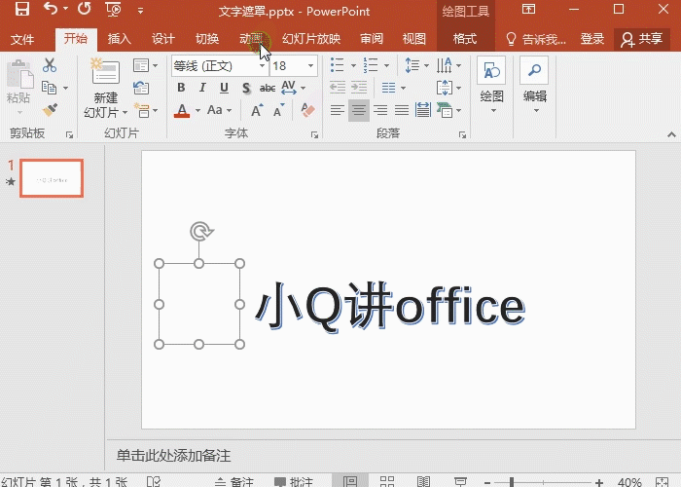Viewport: 681px width, 487px height.
Task: Open the font name dropdown arrow
Action: coord(263,66)
